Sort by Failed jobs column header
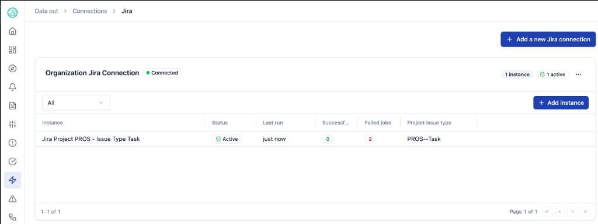Viewport: 598px width, 224px height. click(x=378, y=123)
